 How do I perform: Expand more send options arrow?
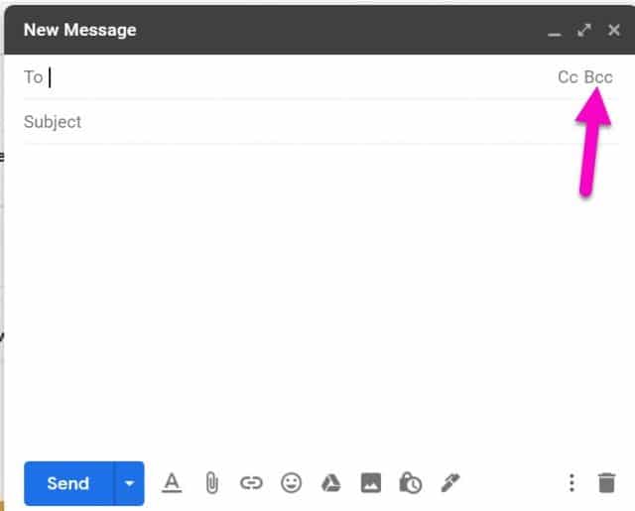click(129, 483)
